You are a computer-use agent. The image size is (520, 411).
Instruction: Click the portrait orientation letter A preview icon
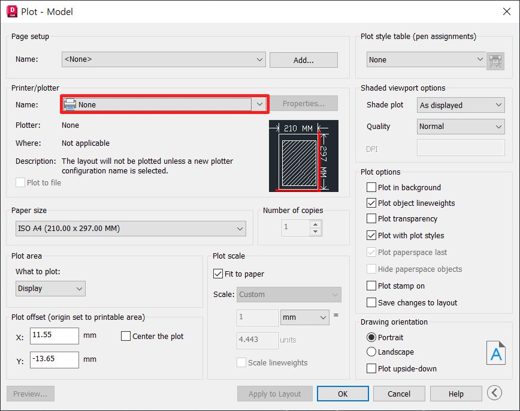coord(496,353)
